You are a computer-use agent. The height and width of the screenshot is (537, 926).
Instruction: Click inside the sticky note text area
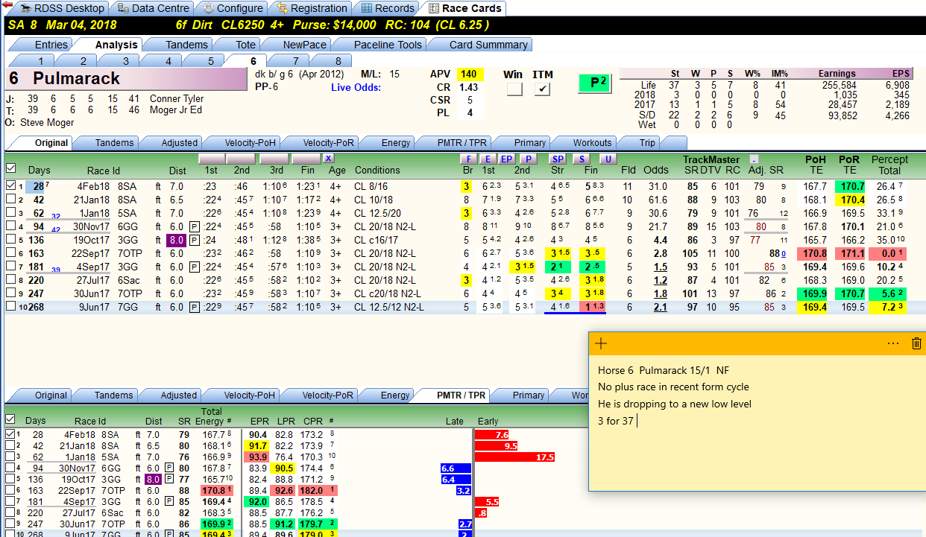pos(757,425)
